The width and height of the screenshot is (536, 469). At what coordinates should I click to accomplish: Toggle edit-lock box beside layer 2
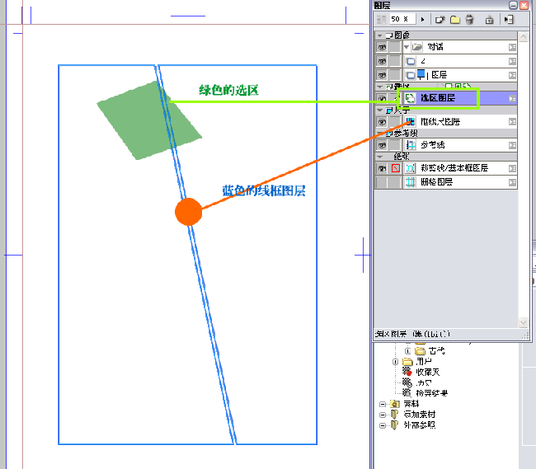point(395,61)
